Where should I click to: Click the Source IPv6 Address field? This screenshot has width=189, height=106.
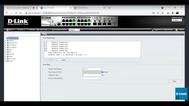coord(92,78)
